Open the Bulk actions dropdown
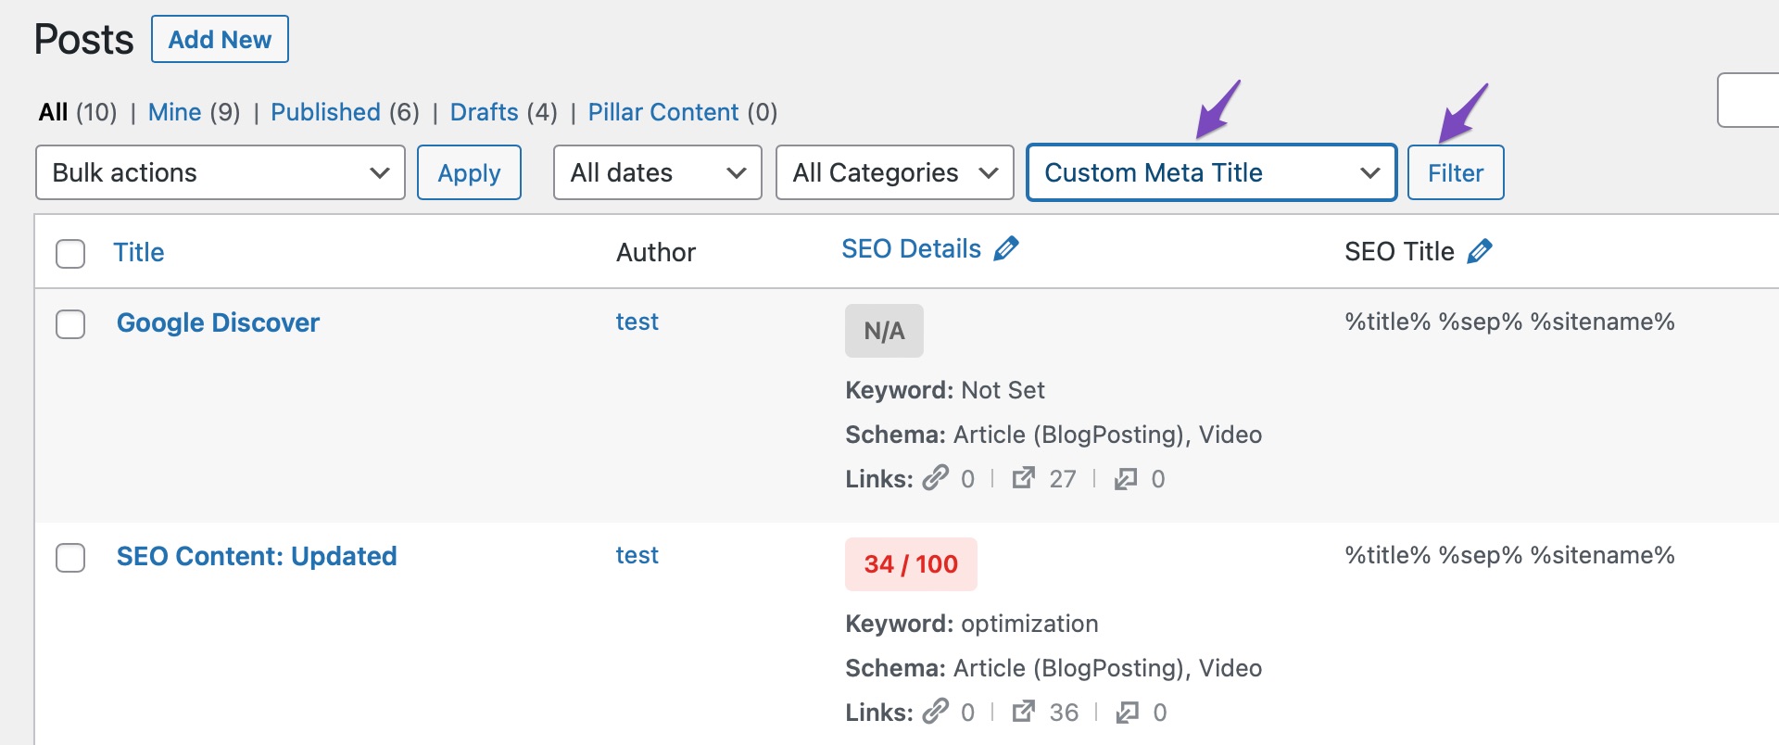1779x745 pixels. 221,172
